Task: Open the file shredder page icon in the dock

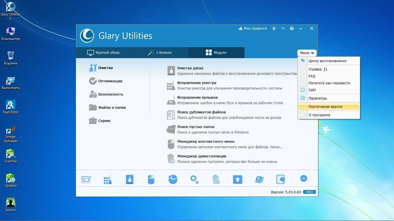Action: pyautogui.click(x=281, y=179)
